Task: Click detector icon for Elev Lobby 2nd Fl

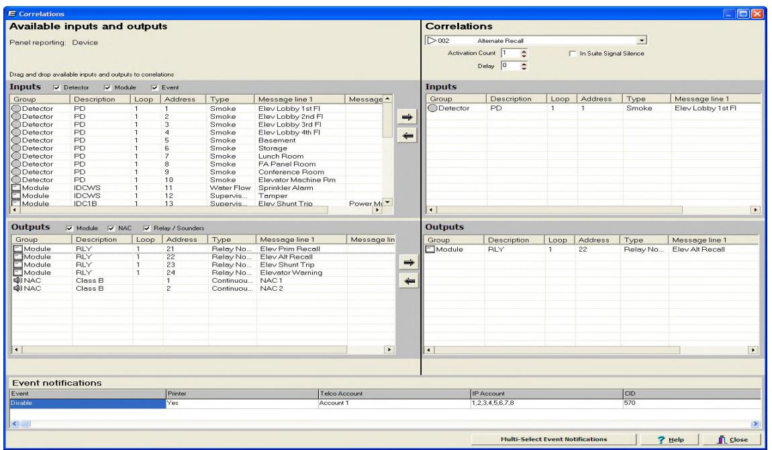Action: coord(16,117)
